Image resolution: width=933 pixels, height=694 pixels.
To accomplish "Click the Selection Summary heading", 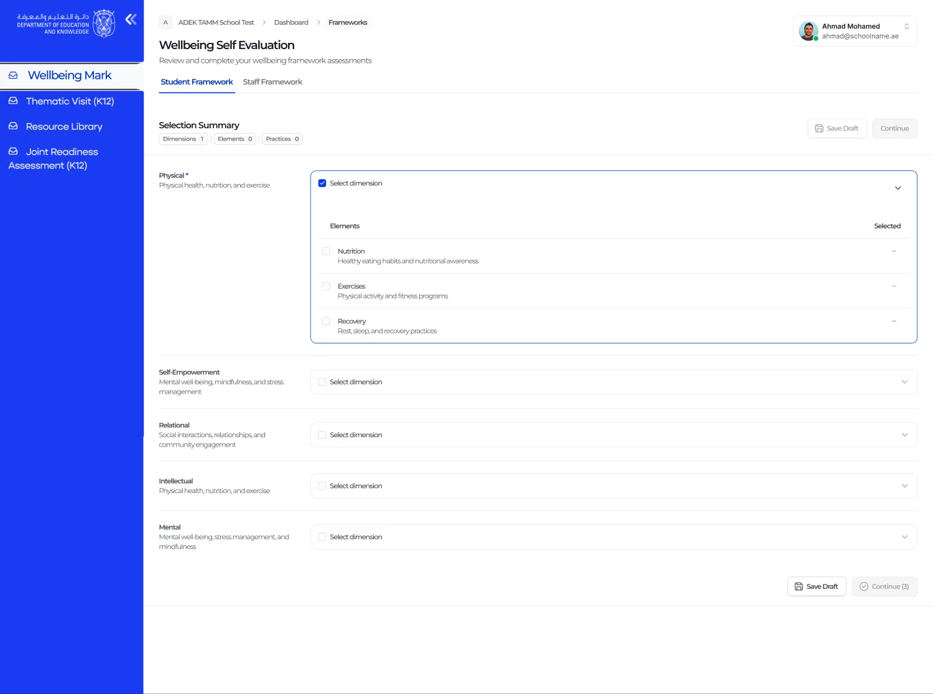I will pos(199,125).
